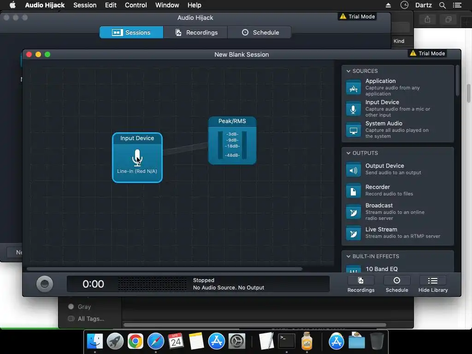Screen dimensions: 472x354
Task: Open the Help menu
Action: click(194, 5)
